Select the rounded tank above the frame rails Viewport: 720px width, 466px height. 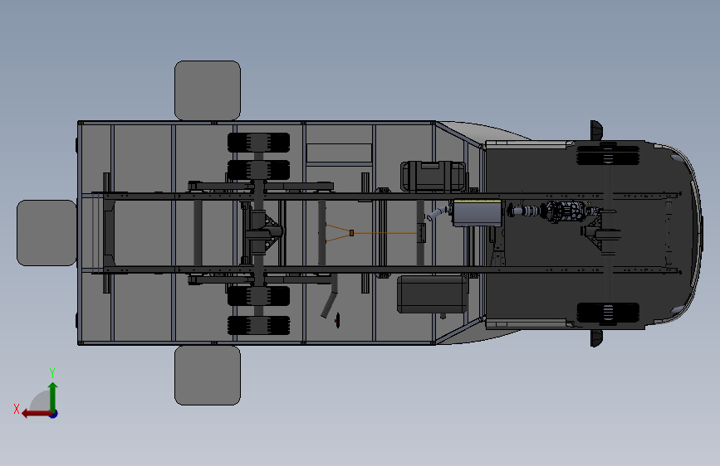(x=433, y=176)
